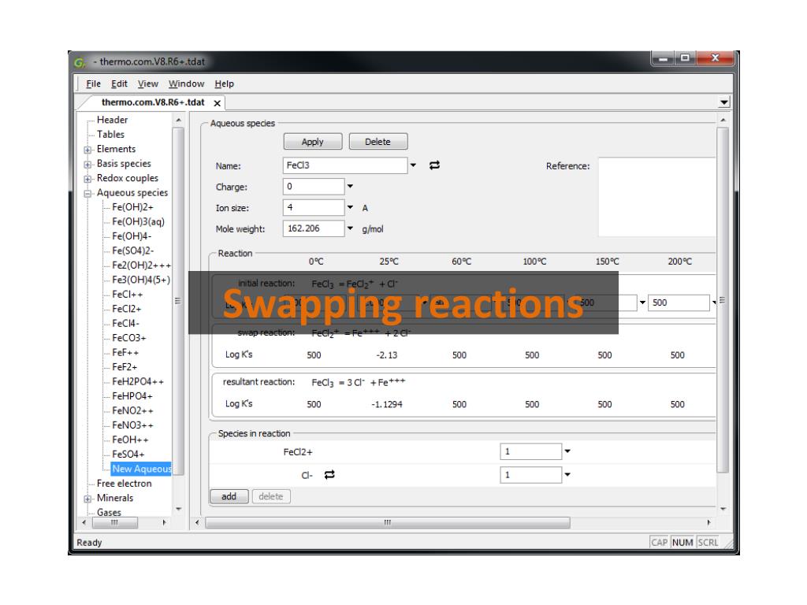Click the tree panel vertical scrollbar
Viewport: 807px width, 605px height.
click(x=178, y=301)
